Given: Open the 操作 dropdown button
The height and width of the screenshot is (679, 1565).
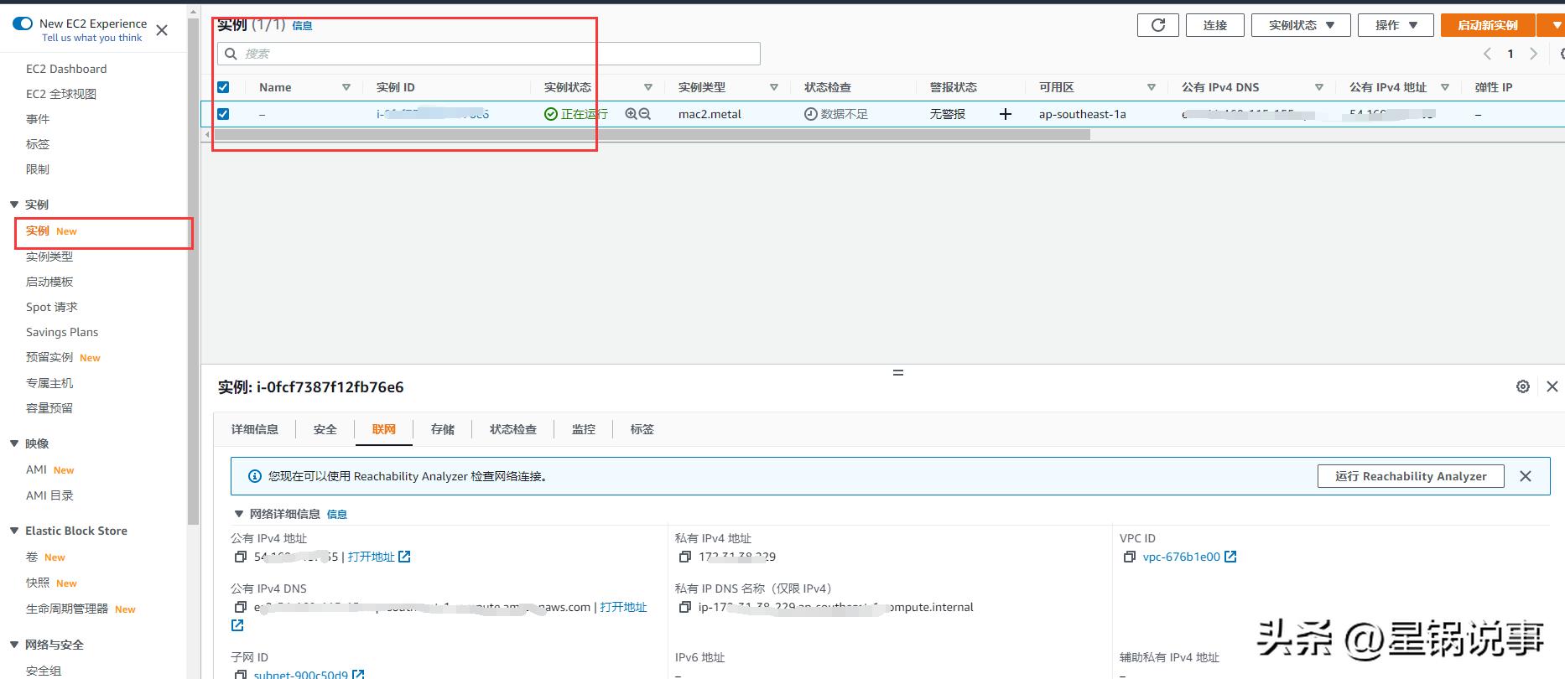Looking at the screenshot, I should [x=1396, y=25].
